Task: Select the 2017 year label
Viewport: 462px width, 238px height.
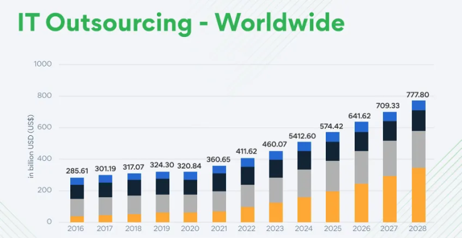Action: 105,229
